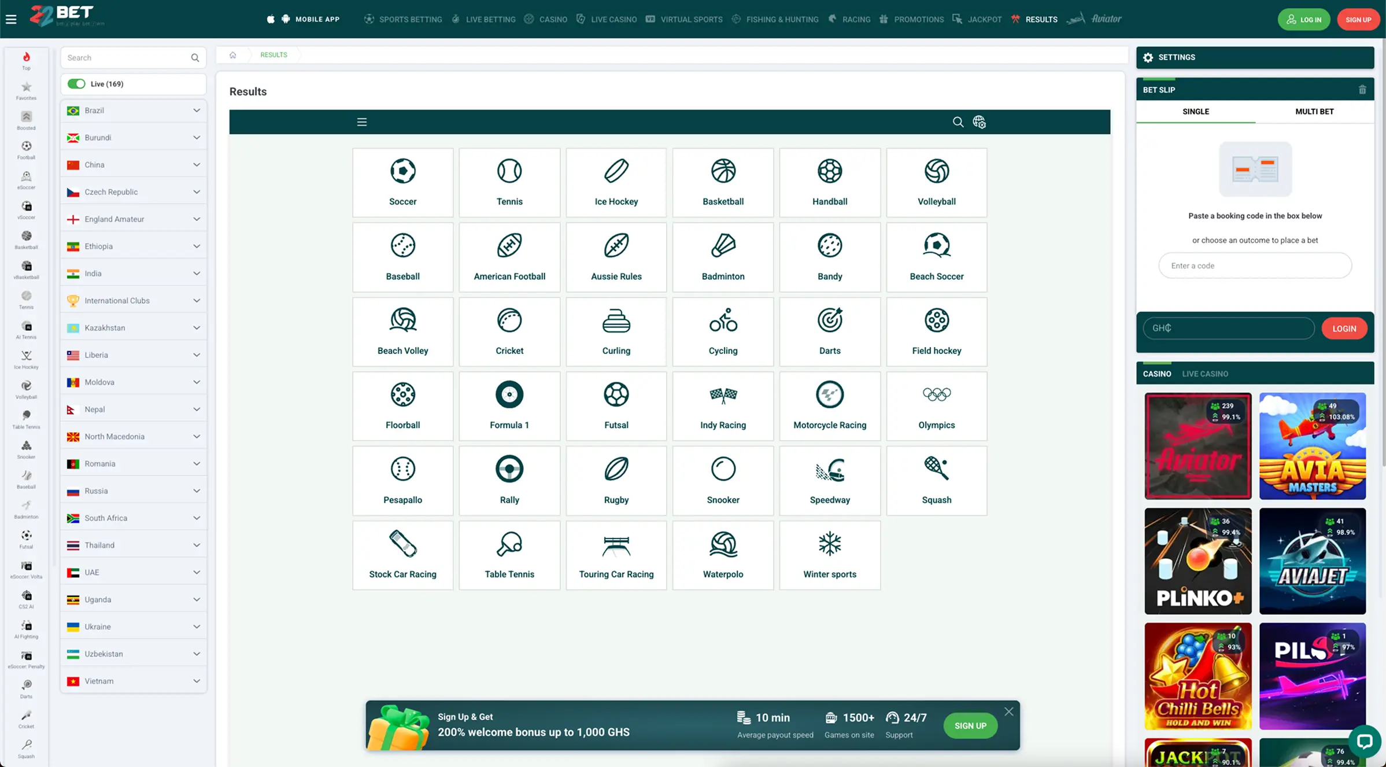1386x767 pixels.
Task: Expand the Ukraine section
Action: tap(134, 627)
